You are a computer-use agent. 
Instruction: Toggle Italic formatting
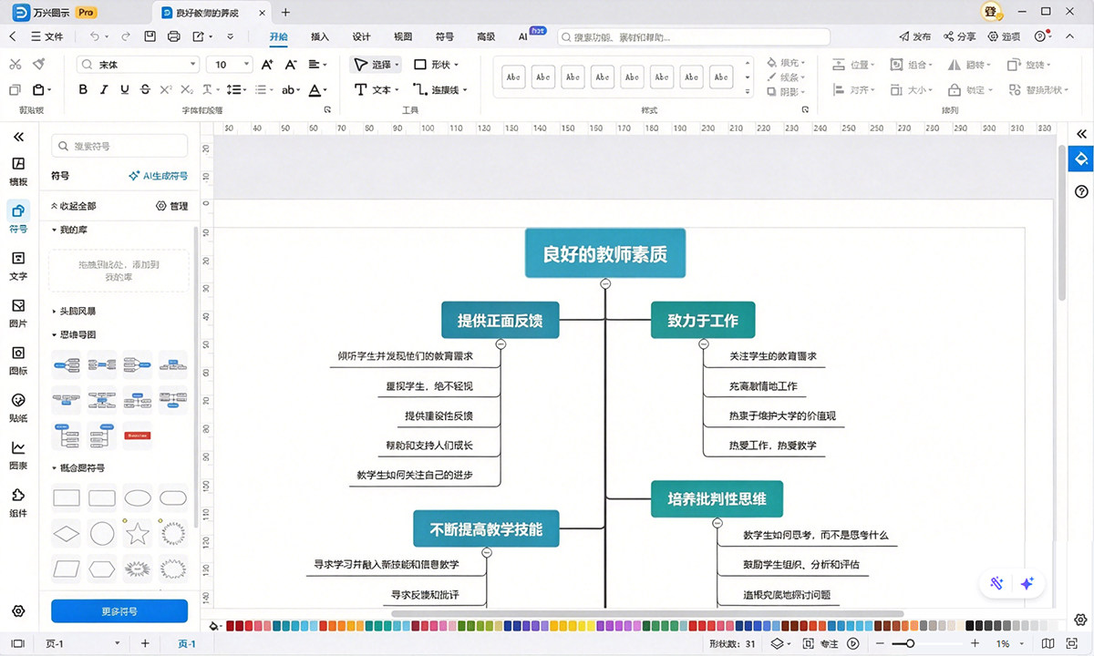click(104, 90)
